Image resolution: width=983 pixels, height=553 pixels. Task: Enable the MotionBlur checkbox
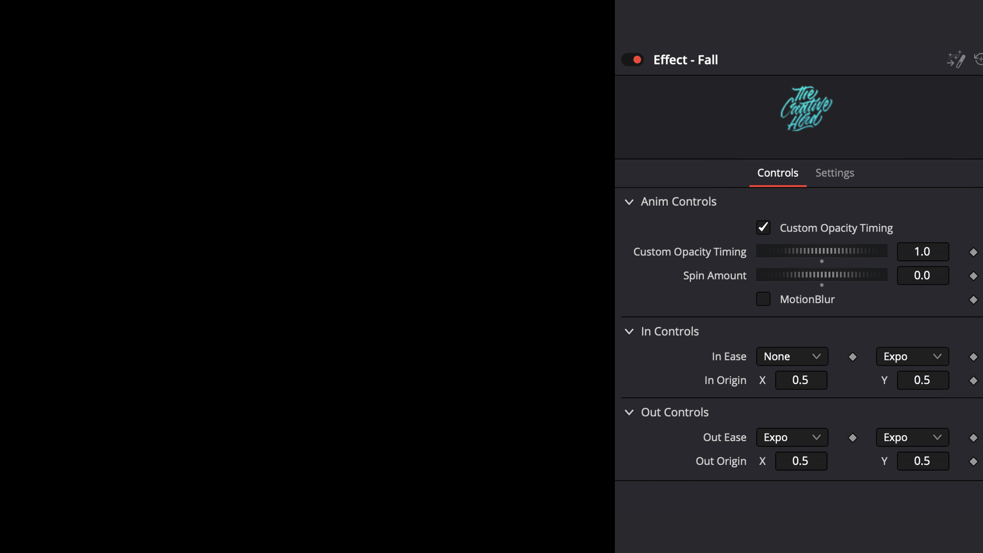point(763,299)
